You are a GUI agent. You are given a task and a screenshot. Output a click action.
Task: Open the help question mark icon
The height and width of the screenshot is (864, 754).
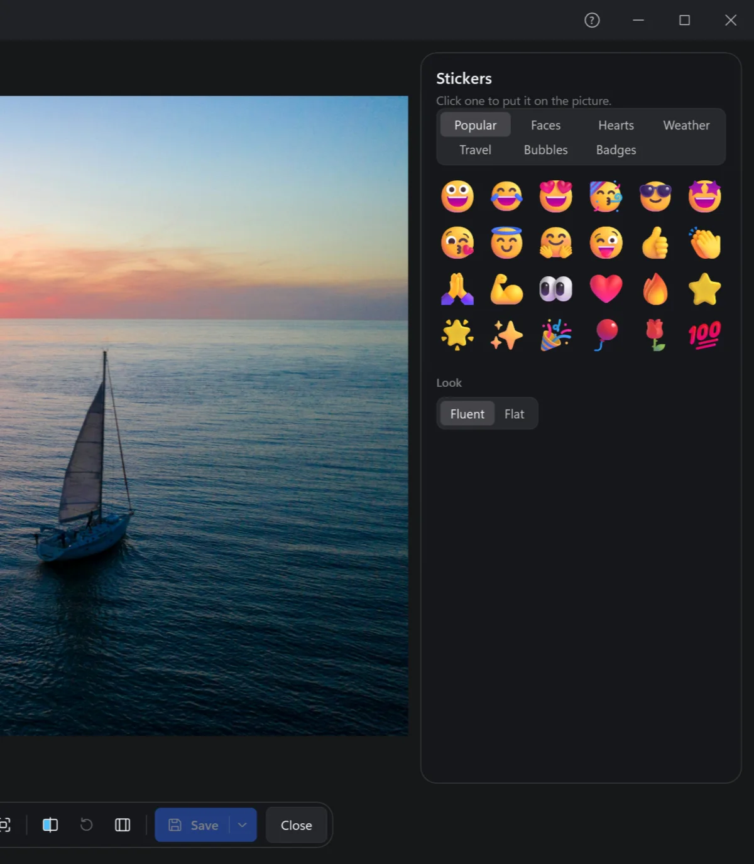click(592, 20)
